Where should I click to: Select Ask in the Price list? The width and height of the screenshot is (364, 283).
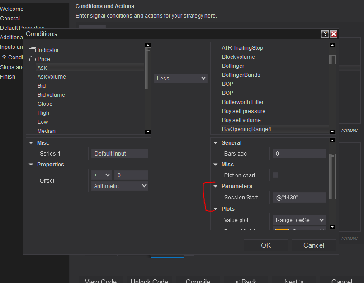pyautogui.click(x=90, y=67)
